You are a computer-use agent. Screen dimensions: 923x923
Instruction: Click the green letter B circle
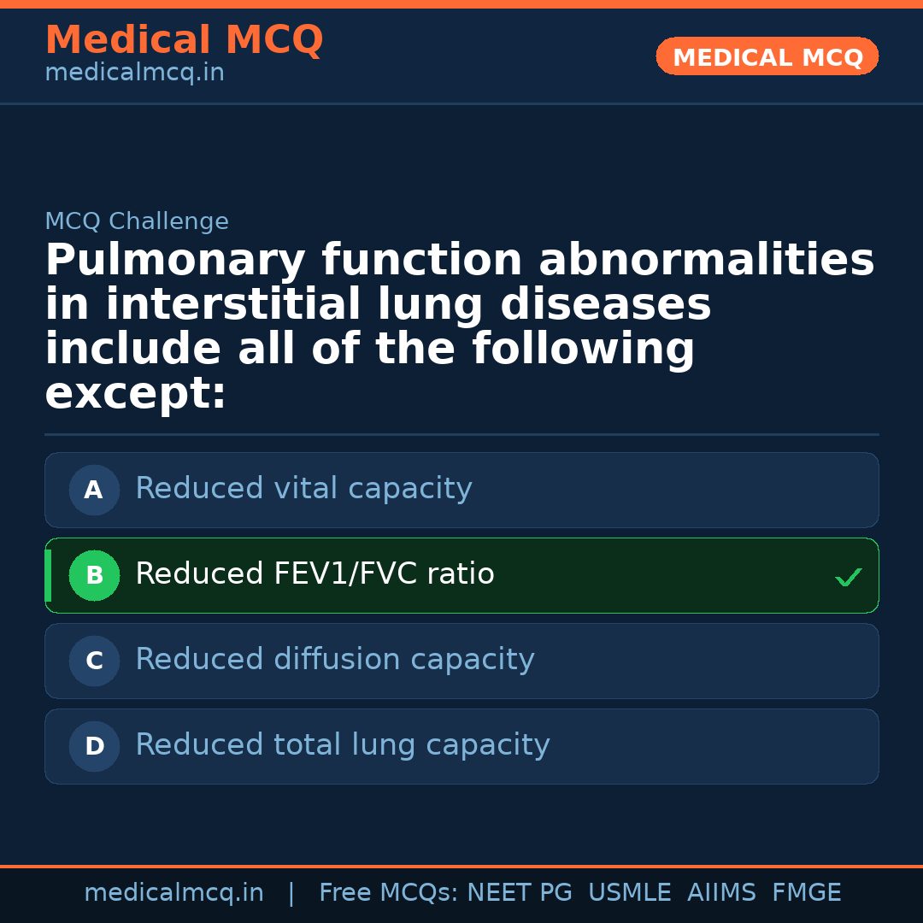point(94,576)
